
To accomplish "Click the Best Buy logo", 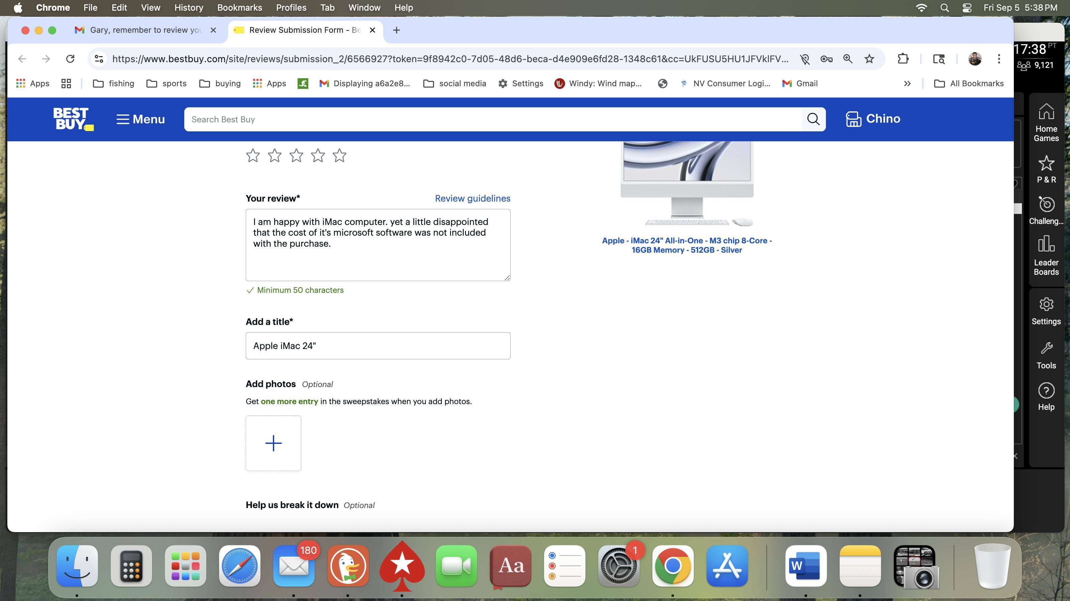I will (73, 119).
